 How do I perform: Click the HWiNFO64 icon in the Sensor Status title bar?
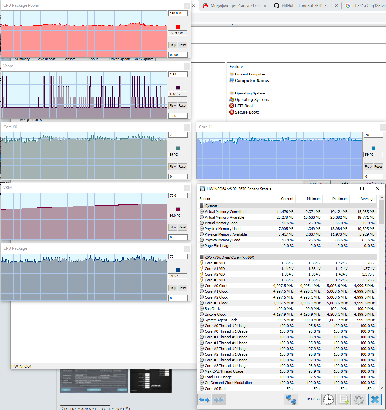coord(202,189)
